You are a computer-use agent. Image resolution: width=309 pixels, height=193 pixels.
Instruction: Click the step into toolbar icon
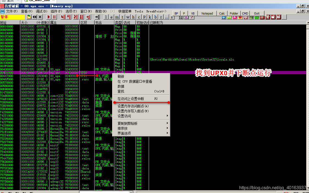(x=63, y=17)
